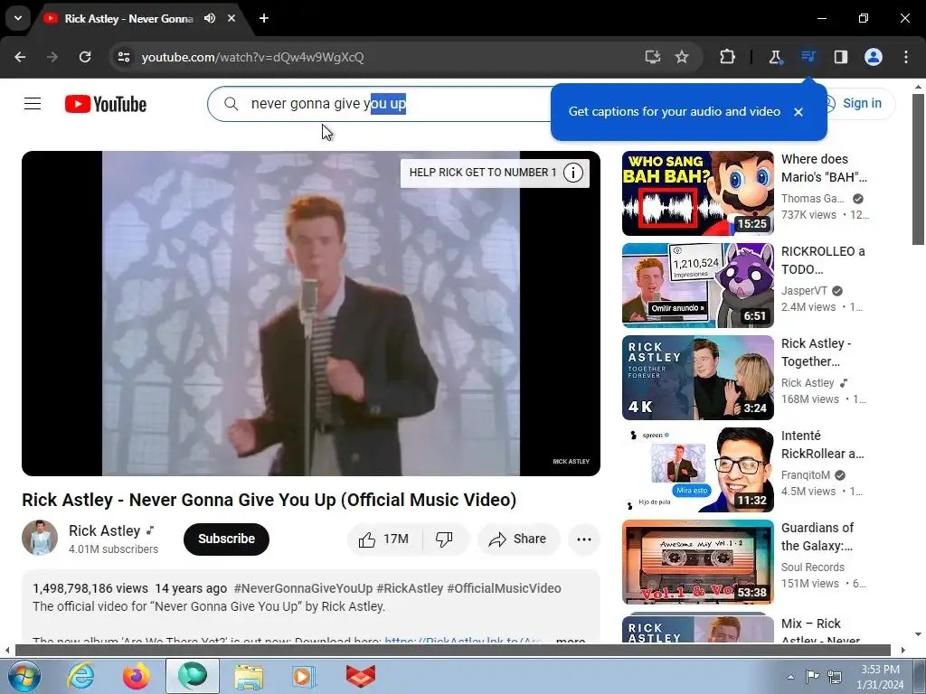The height and width of the screenshot is (694, 926).
Task: Open the Extensions puzzle icon
Action: pyautogui.click(x=728, y=57)
